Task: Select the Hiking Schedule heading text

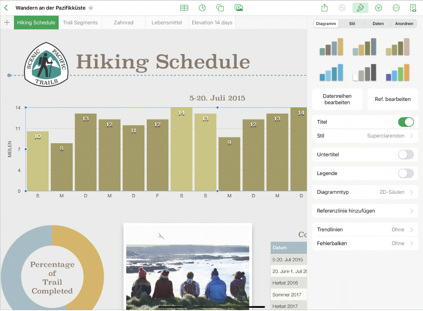Action: click(163, 62)
